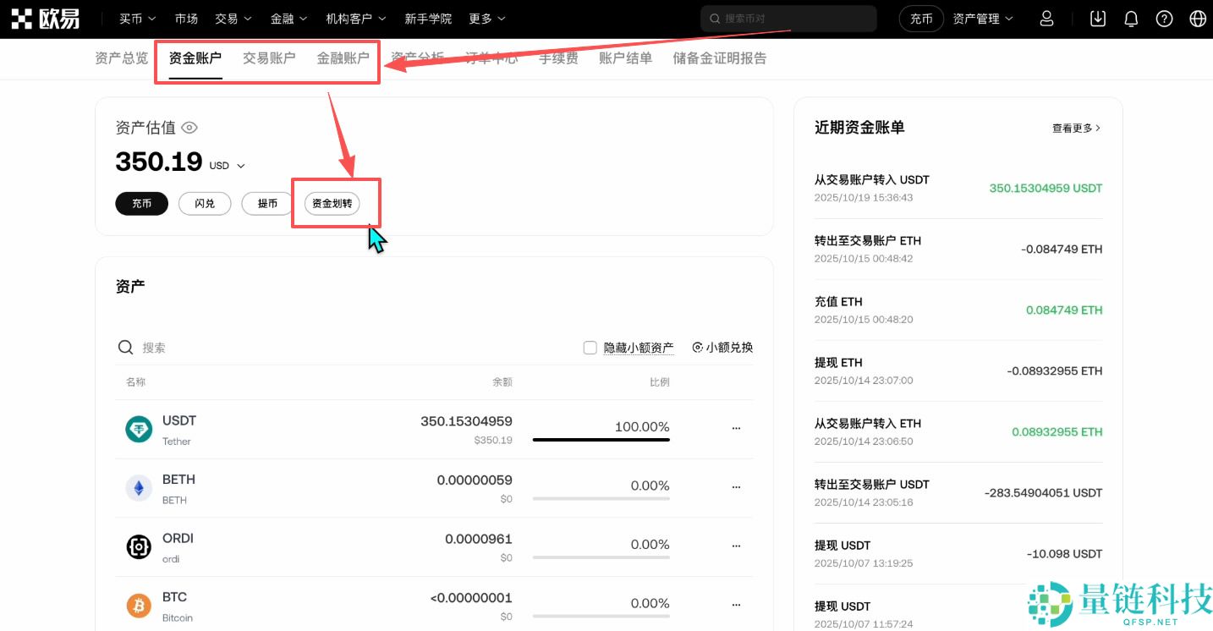Screen dimensions: 1213x631
Task: Open the language globe icon
Action: (x=1196, y=18)
